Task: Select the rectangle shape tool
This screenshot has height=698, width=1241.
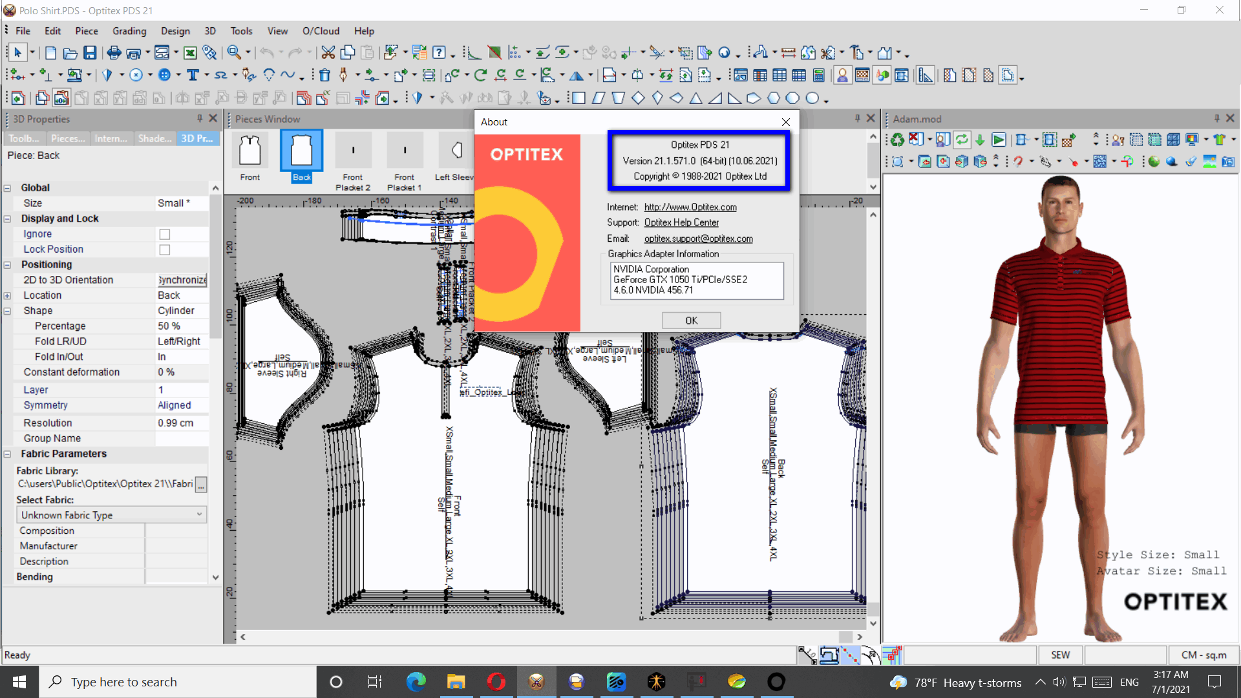Action: coord(579,98)
